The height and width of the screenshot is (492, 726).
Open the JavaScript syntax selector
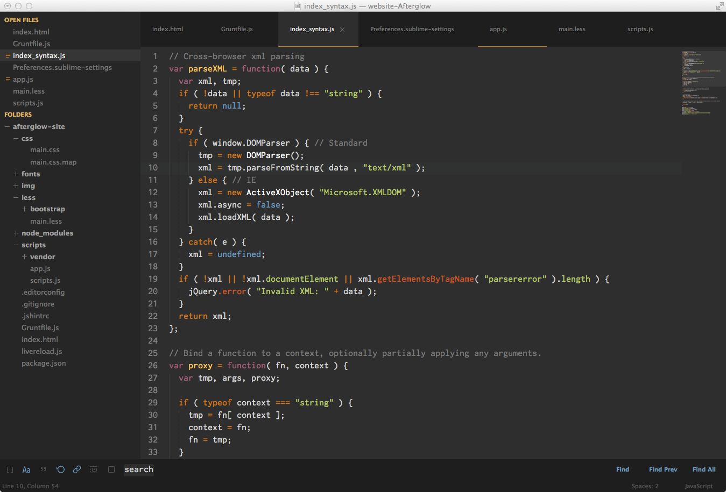coord(699,486)
